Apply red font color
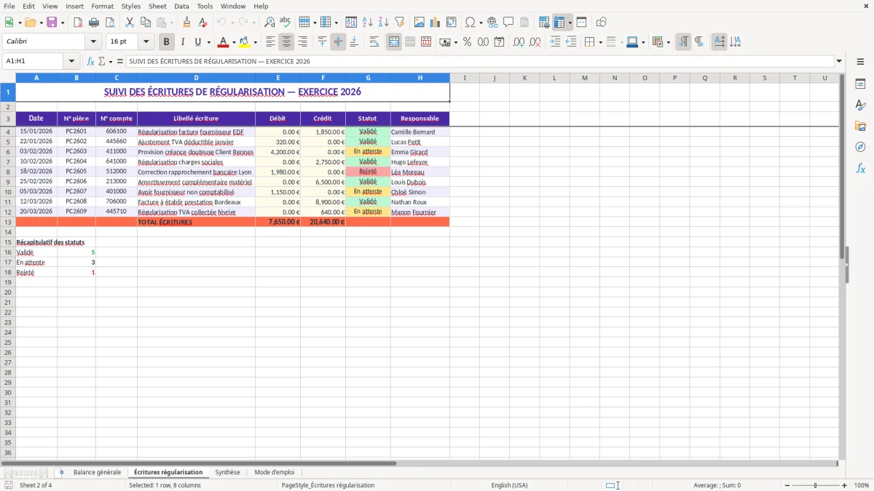Image resolution: width=874 pixels, height=491 pixels. tap(224, 42)
